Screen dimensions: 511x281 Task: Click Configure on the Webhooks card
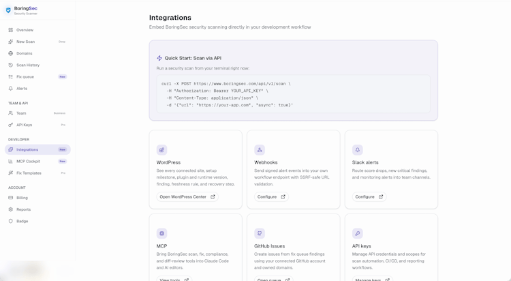pos(271,197)
